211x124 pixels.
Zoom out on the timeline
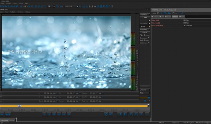pyautogui.click(x=136, y=114)
